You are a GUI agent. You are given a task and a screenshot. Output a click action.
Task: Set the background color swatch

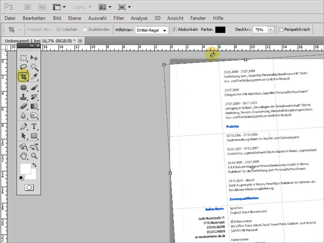pos(33,176)
